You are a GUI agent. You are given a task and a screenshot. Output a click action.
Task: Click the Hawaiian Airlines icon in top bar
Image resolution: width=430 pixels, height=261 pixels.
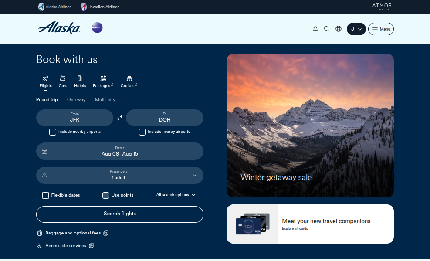[83, 7]
